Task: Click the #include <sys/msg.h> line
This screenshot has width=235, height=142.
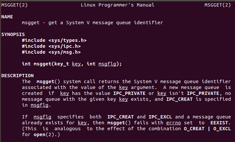Action: (x=51, y=52)
